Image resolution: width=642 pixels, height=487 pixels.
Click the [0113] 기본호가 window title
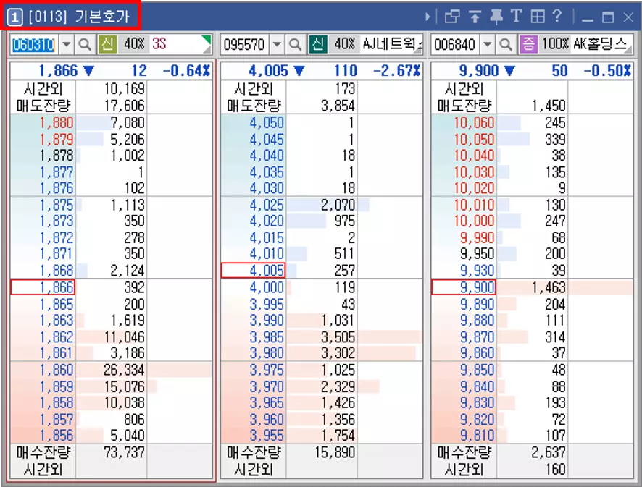79,17
